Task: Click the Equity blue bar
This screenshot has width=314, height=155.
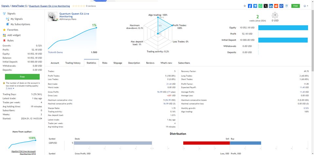Action: point(283,28)
